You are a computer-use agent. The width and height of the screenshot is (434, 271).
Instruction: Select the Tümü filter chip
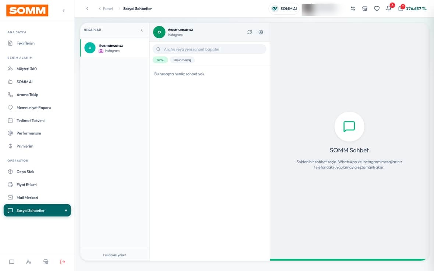coord(160,60)
